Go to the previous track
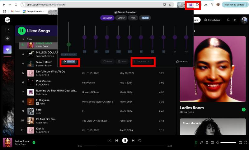Screen dimensions: 249x150 [117, 140]
